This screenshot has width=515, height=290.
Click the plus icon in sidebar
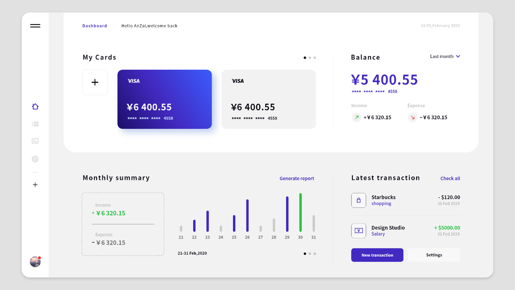click(35, 185)
